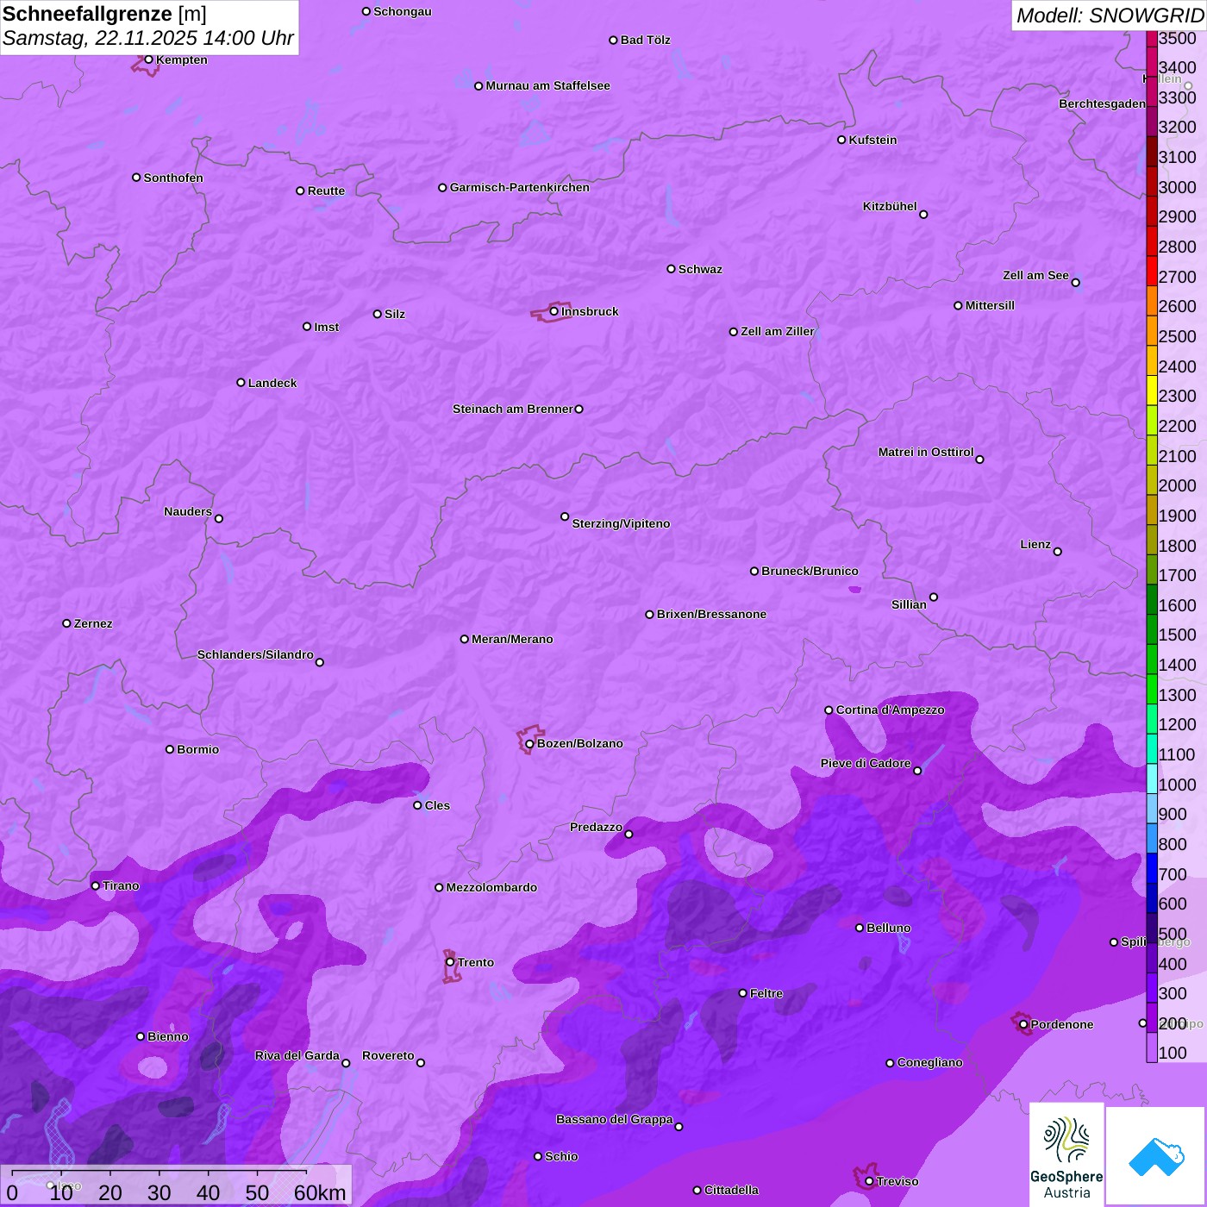Click the Nauders marker dot
This screenshot has width=1207, height=1207.
219,519
